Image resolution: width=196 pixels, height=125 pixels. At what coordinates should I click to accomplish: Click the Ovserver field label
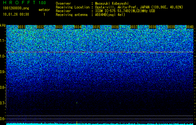[63, 3]
